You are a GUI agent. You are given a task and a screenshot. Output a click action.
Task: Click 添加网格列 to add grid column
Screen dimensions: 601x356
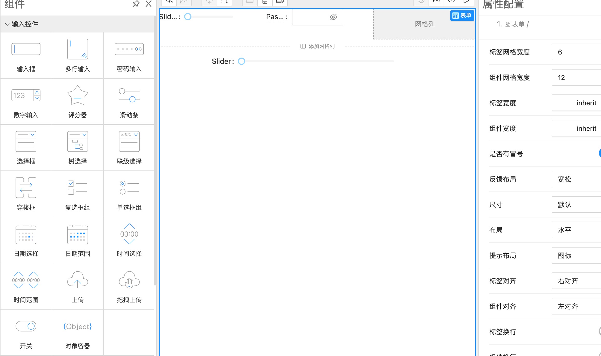[x=317, y=46]
